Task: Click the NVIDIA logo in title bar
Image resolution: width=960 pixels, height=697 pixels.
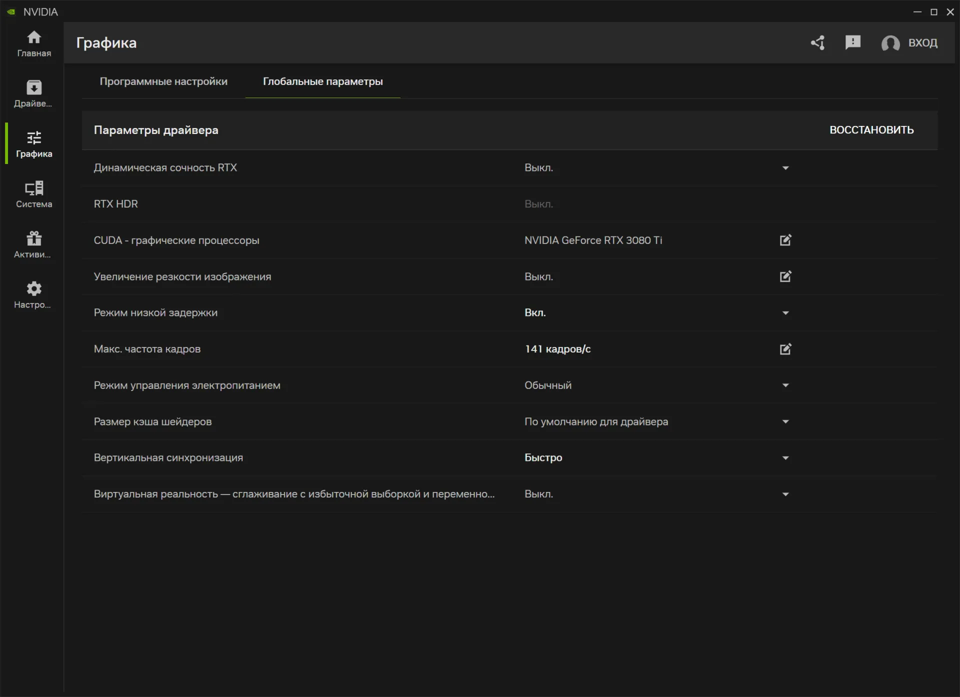Action: tap(11, 11)
